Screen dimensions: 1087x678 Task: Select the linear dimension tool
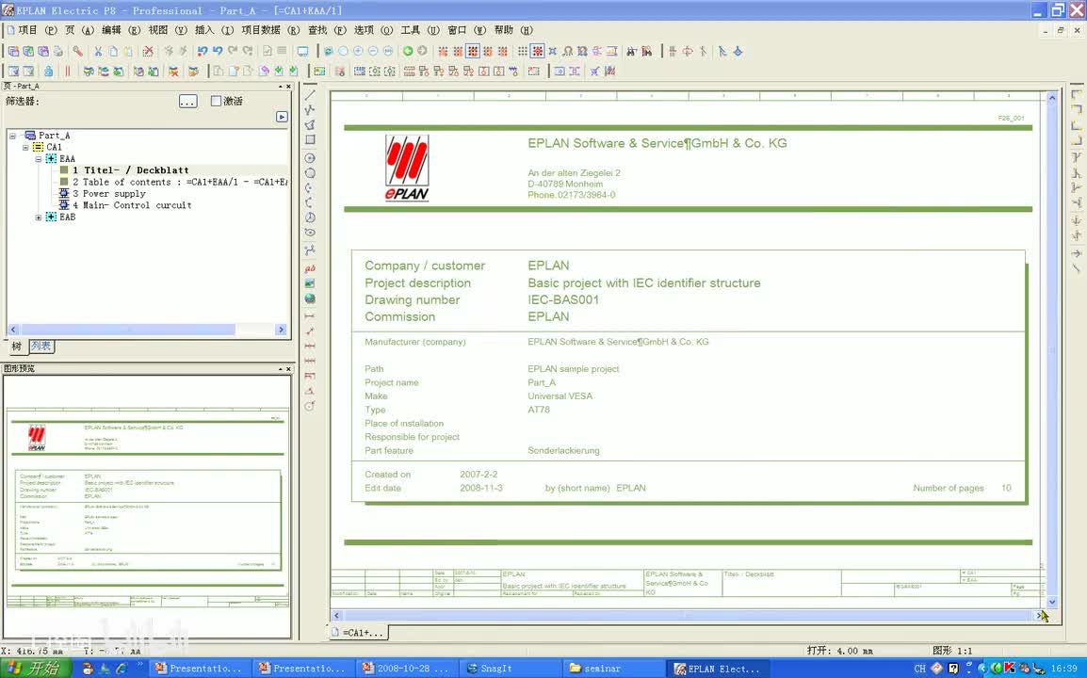tap(310, 316)
